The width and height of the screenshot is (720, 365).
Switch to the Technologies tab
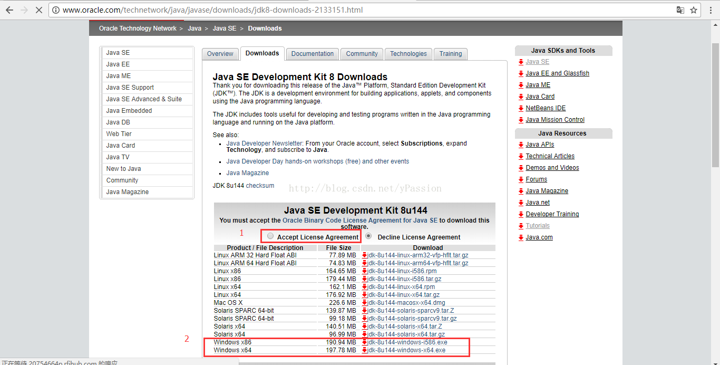coord(408,54)
